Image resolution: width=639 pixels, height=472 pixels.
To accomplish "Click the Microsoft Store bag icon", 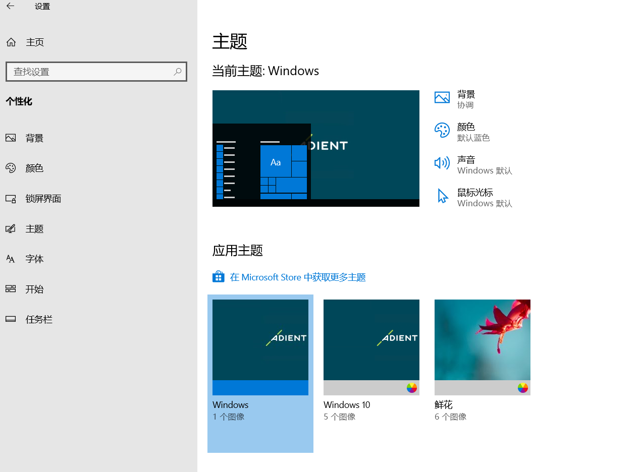I will [218, 277].
